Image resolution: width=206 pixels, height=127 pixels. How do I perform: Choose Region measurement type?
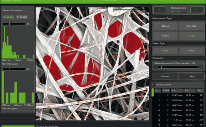[165, 36]
